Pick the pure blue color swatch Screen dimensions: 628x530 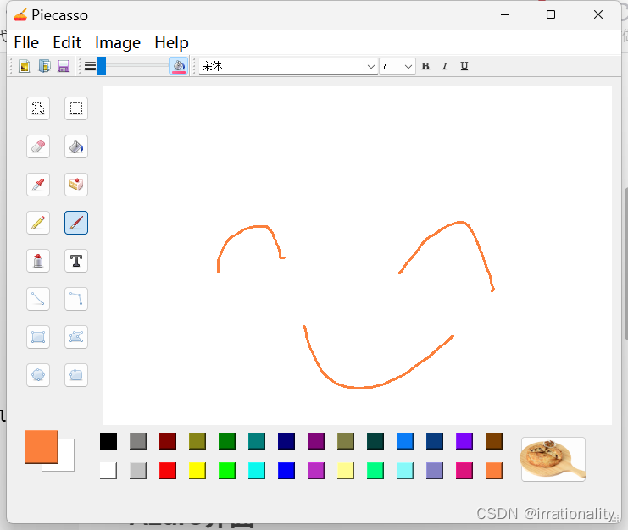tap(286, 471)
